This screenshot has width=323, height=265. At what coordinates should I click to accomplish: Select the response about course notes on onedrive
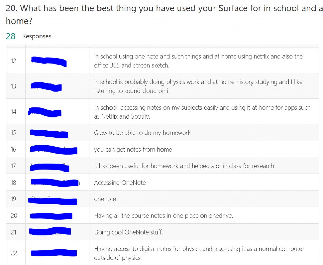[x=163, y=216]
